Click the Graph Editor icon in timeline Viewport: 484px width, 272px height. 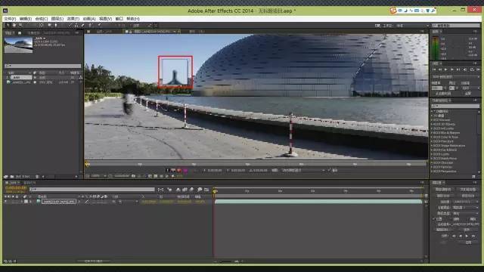pyautogui.click(x=206, y=190)
